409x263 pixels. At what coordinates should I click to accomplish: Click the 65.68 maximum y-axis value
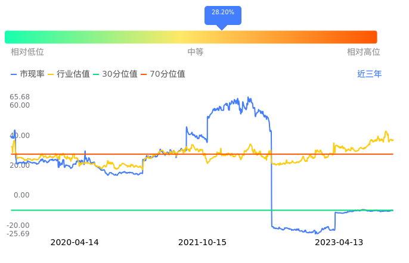point(20,97)
